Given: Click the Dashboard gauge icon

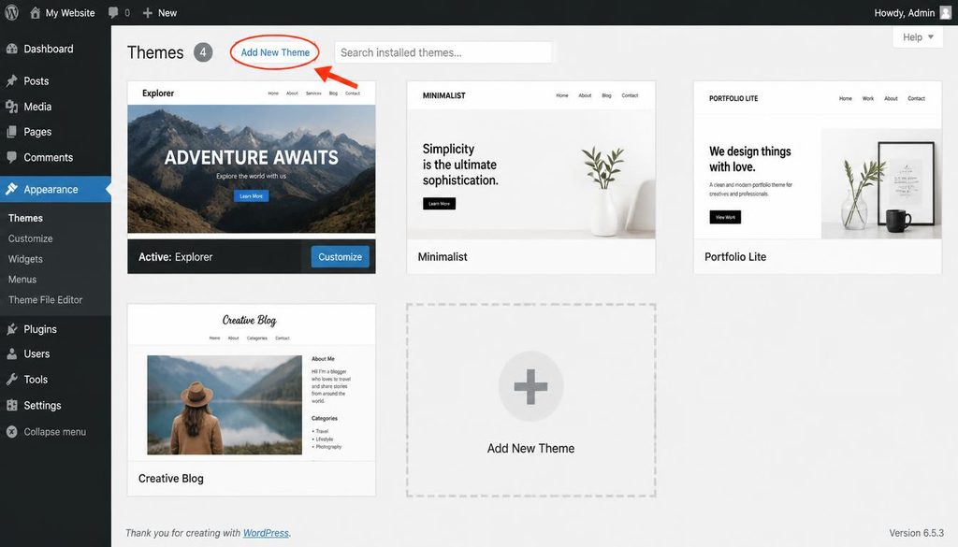Looking at the screenshot, I should pos(11,49).
